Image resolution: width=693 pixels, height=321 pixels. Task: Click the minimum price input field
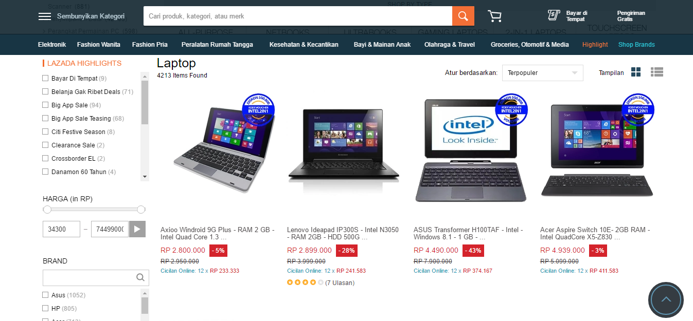click(x=61, y=229)
